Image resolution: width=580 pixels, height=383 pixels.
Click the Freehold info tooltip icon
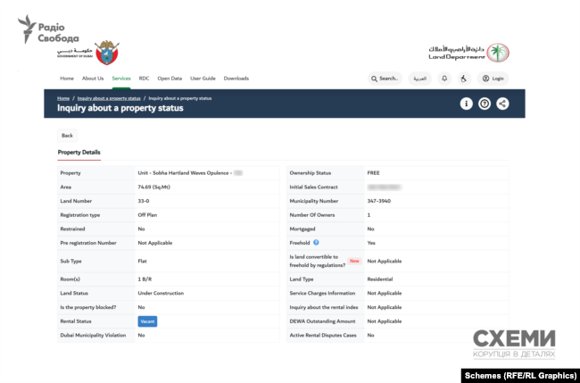pyautogui.click(x=316, y=242)
